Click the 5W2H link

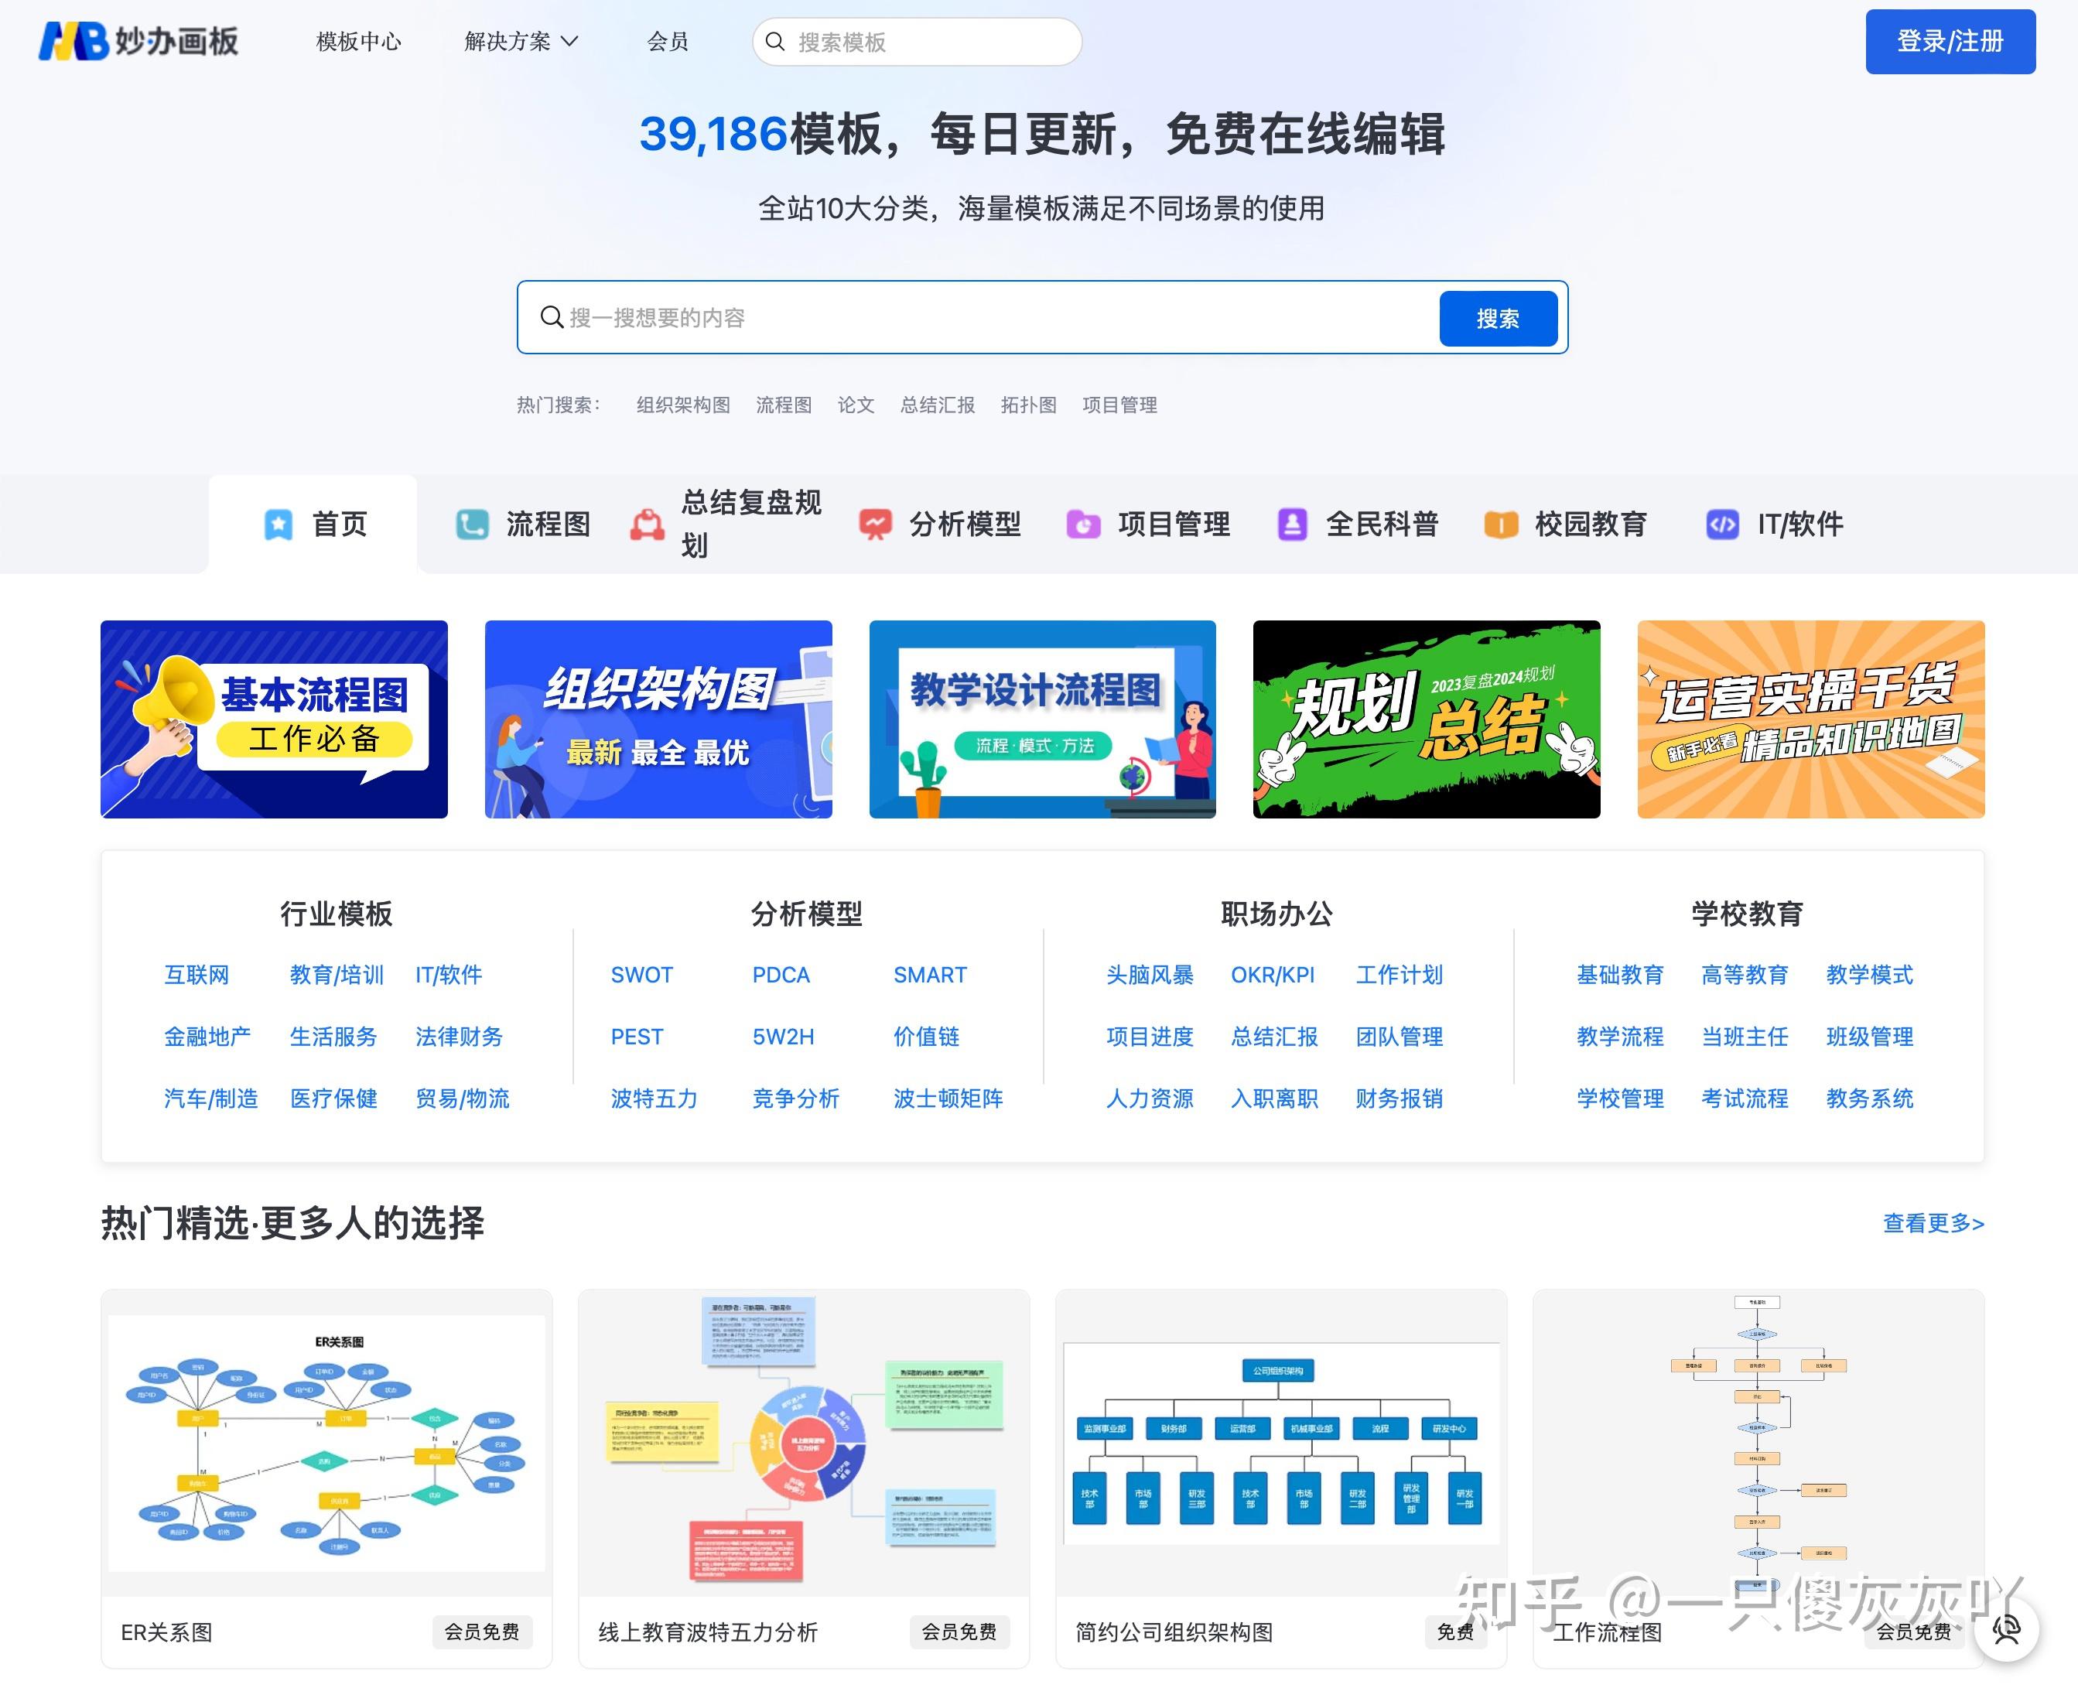(783, 1037)
